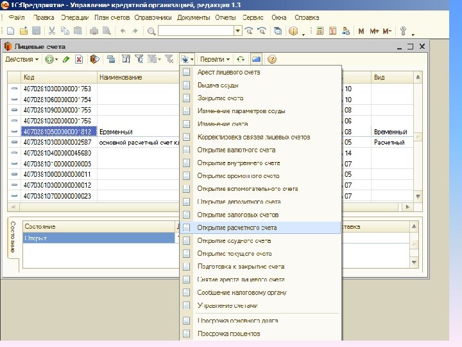
Task: Open the search combo box dropdown arrow
Action: pos(237,31)
